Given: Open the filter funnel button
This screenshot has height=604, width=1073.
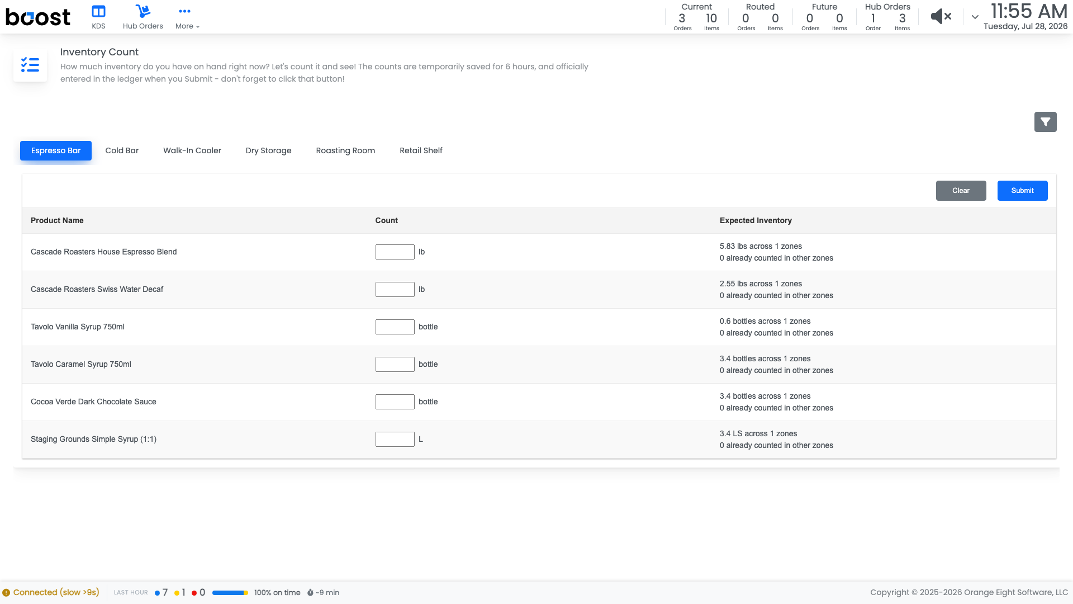Looking at the screenshot, I should pos(1046,122).
